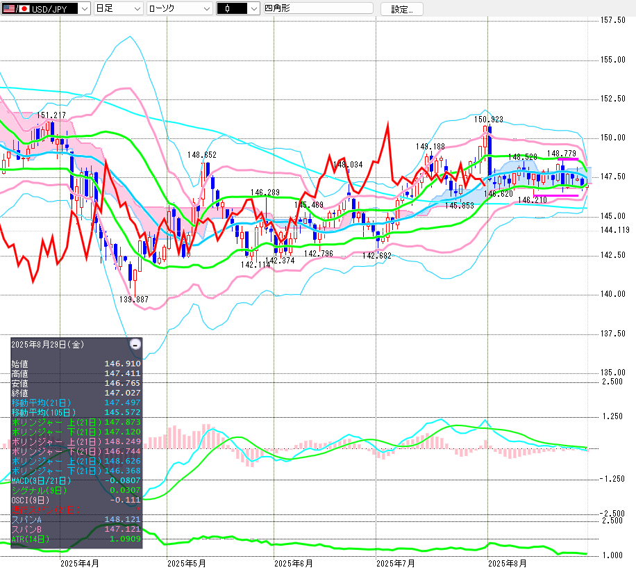Click the 四角形 shape field
This screenshot has width=636, height=570.
click(x=319, y=8)
